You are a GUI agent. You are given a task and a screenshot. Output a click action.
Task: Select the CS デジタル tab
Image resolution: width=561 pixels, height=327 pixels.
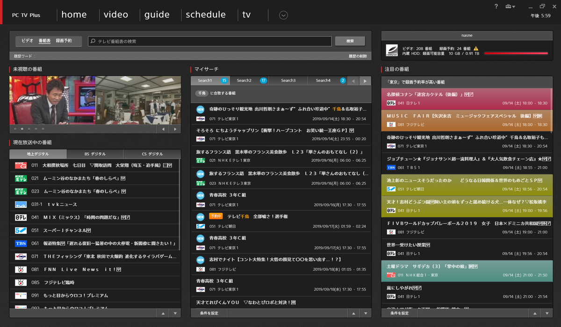[x=152, y=154]
